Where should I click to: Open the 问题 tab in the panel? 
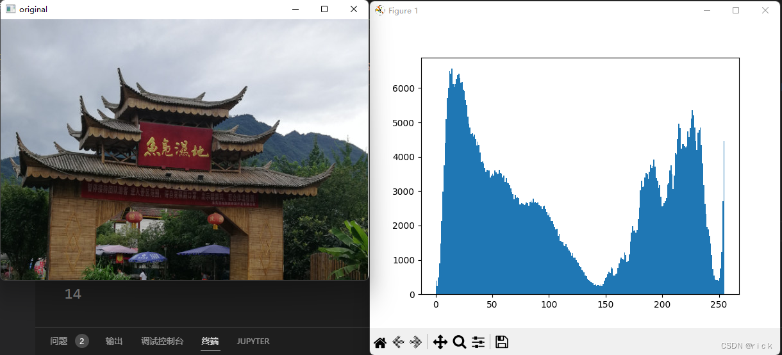pos(59,341)
